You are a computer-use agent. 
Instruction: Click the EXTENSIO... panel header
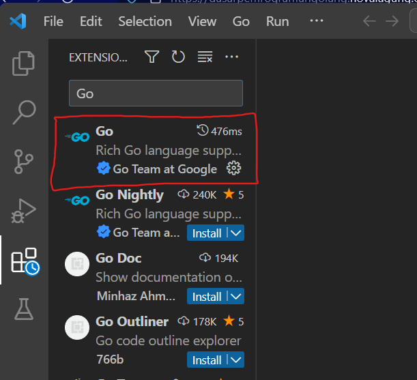click(x=98, y=57)
